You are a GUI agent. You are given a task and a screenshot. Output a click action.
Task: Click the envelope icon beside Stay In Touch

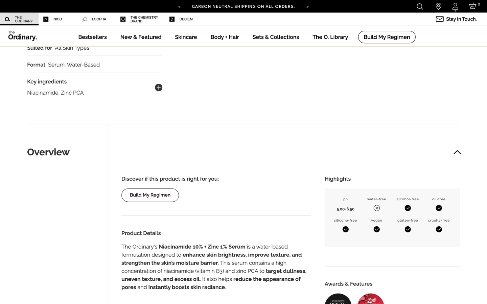click(440, 19)
